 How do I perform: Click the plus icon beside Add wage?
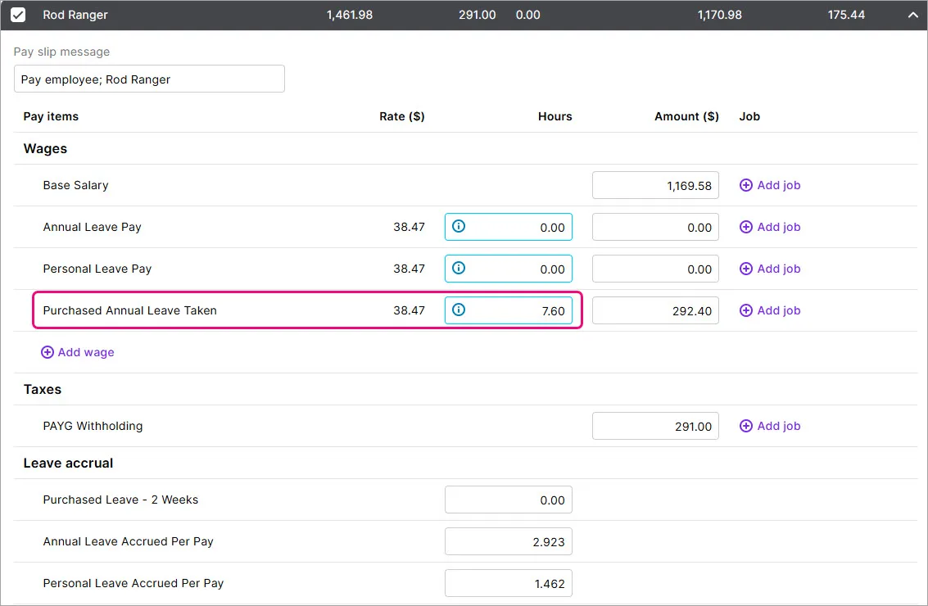[47, 352]
